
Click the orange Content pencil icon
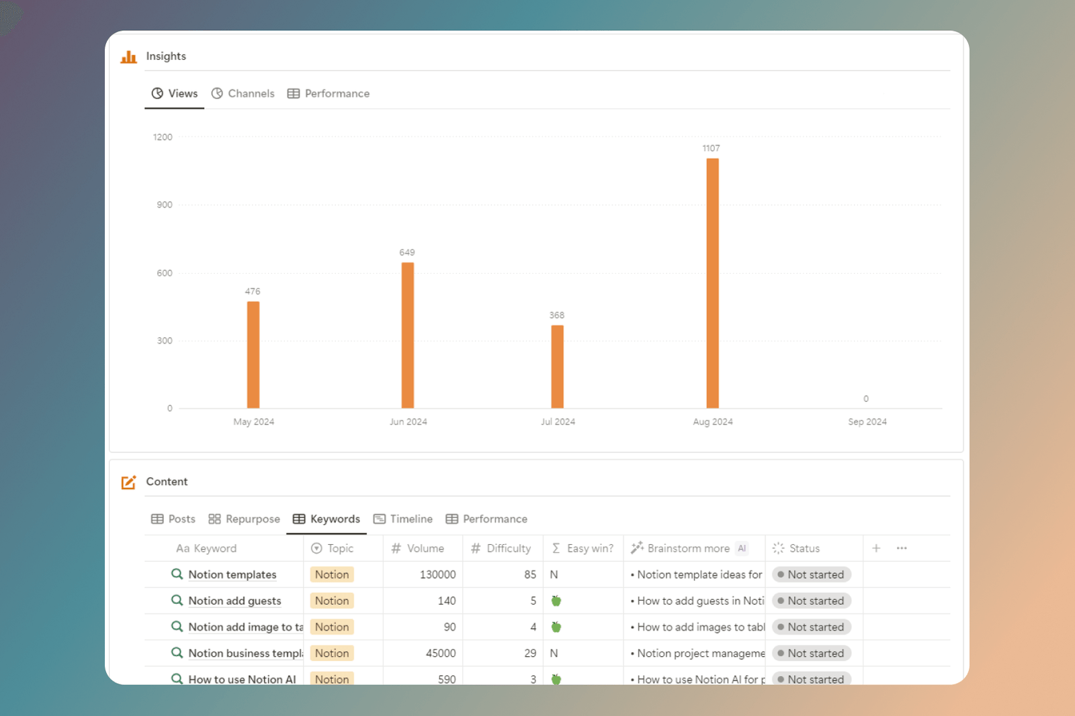coord(128,481)
